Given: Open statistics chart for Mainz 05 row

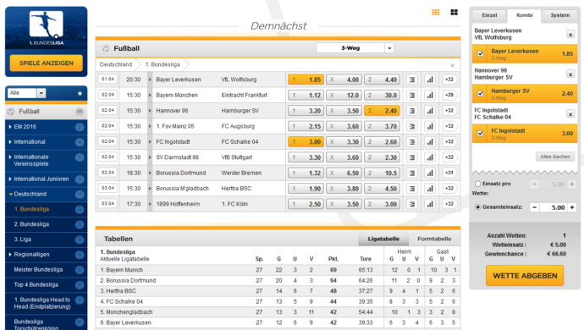Looking at the screenshot, I should pos(430,126).
